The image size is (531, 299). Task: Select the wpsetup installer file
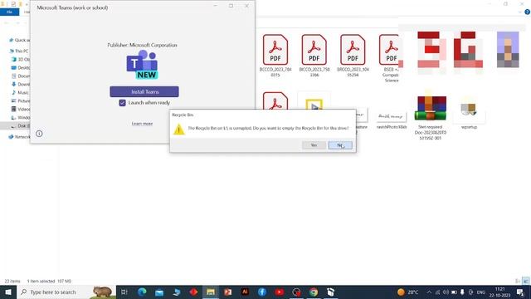pyautogui.click(x=469, y=112)
